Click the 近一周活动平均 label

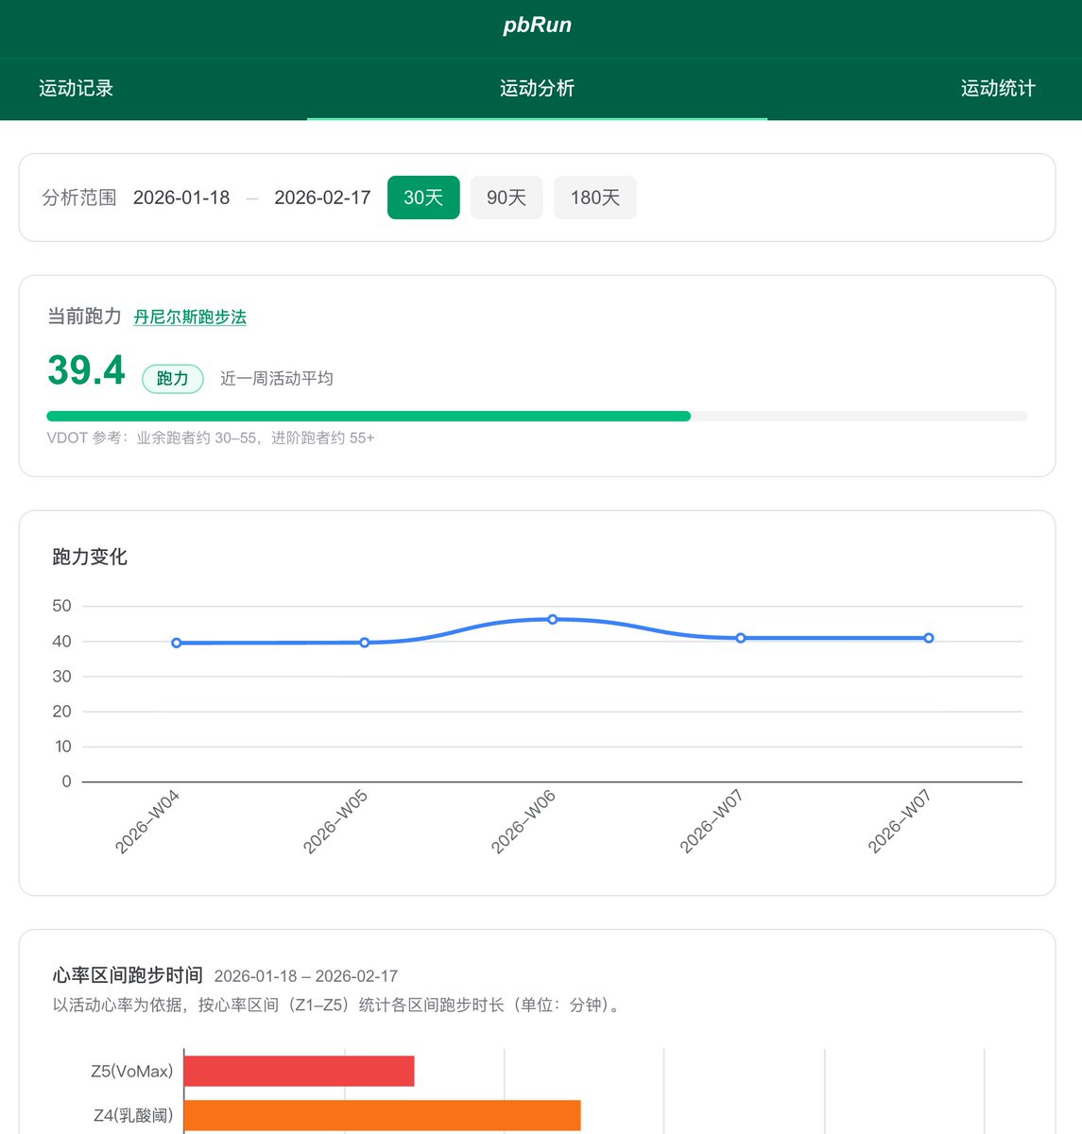point(277,379)
